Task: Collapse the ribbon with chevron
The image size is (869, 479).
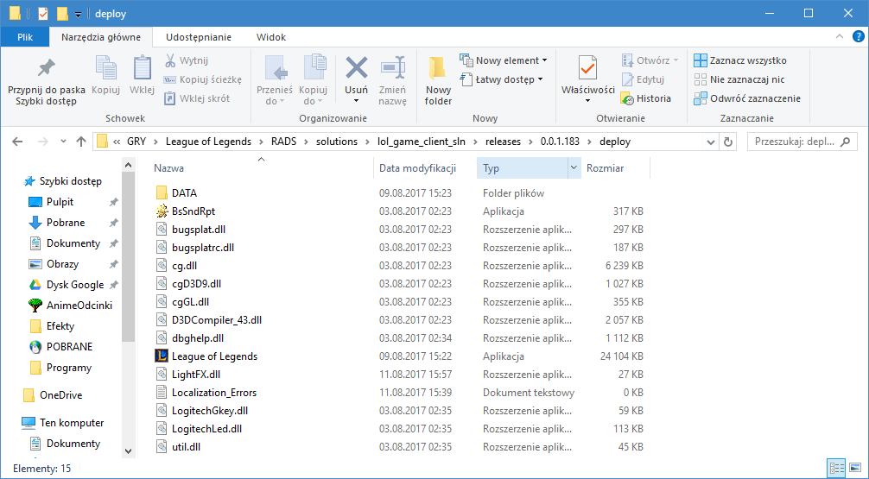Action: (840, 37)
